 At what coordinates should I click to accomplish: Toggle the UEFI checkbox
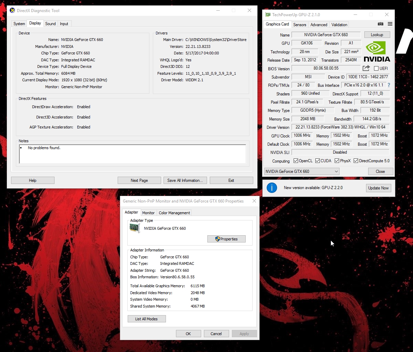(x=376, y=68)
